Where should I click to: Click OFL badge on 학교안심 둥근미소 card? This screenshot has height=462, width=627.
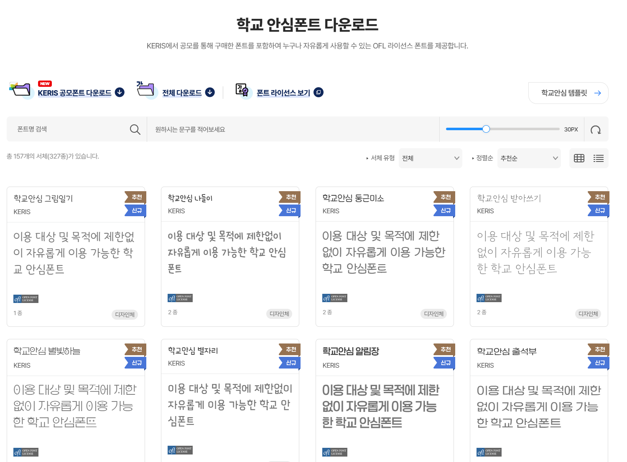point(335,298)
